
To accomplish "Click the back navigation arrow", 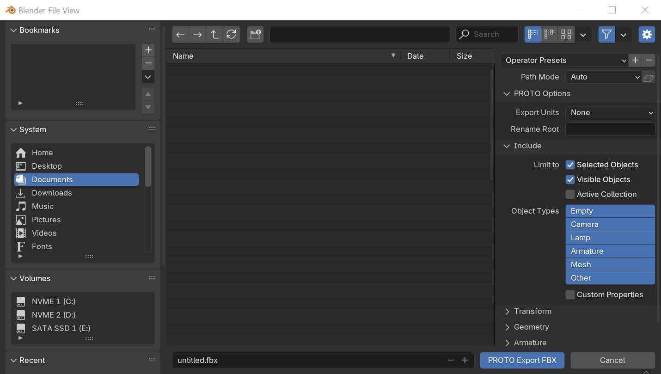I will click(181, 35).
